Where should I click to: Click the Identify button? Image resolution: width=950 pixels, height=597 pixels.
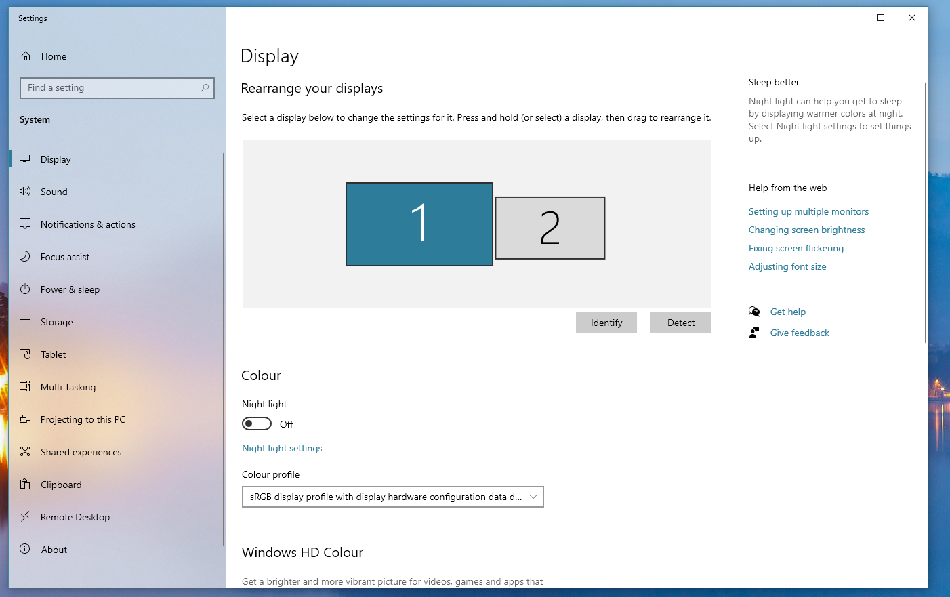coord(606,323)
